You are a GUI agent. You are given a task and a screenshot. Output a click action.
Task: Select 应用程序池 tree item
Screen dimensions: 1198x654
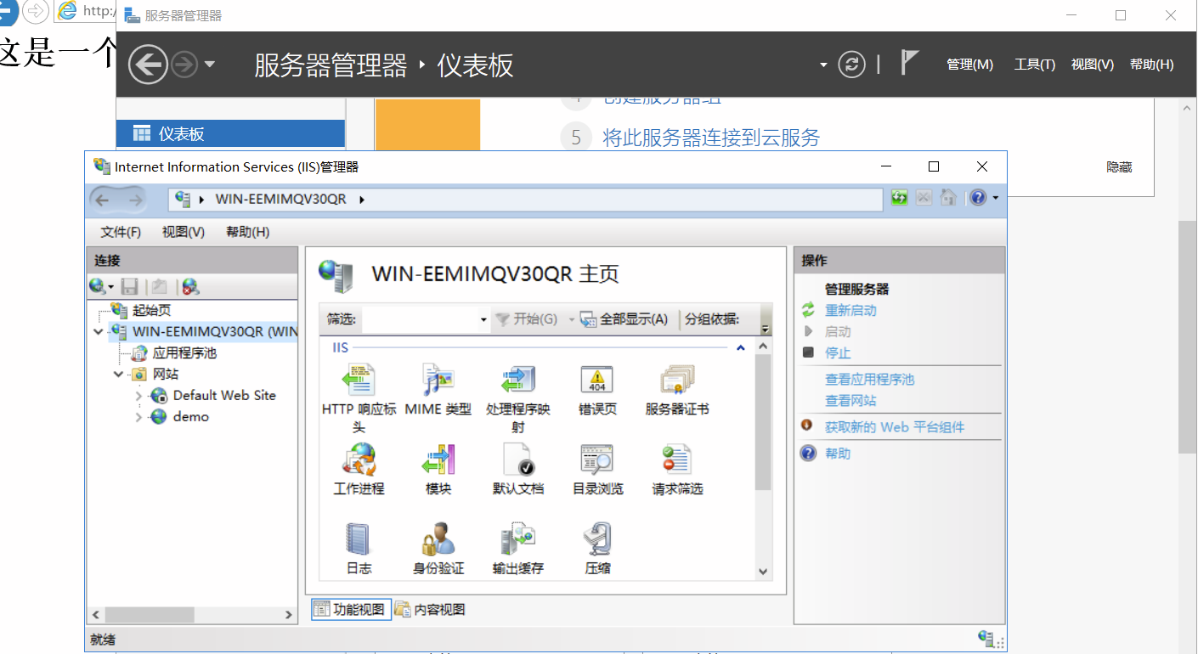[184, 352]
